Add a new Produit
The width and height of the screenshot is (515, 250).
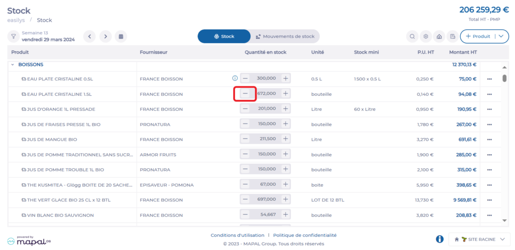point(478,36)
